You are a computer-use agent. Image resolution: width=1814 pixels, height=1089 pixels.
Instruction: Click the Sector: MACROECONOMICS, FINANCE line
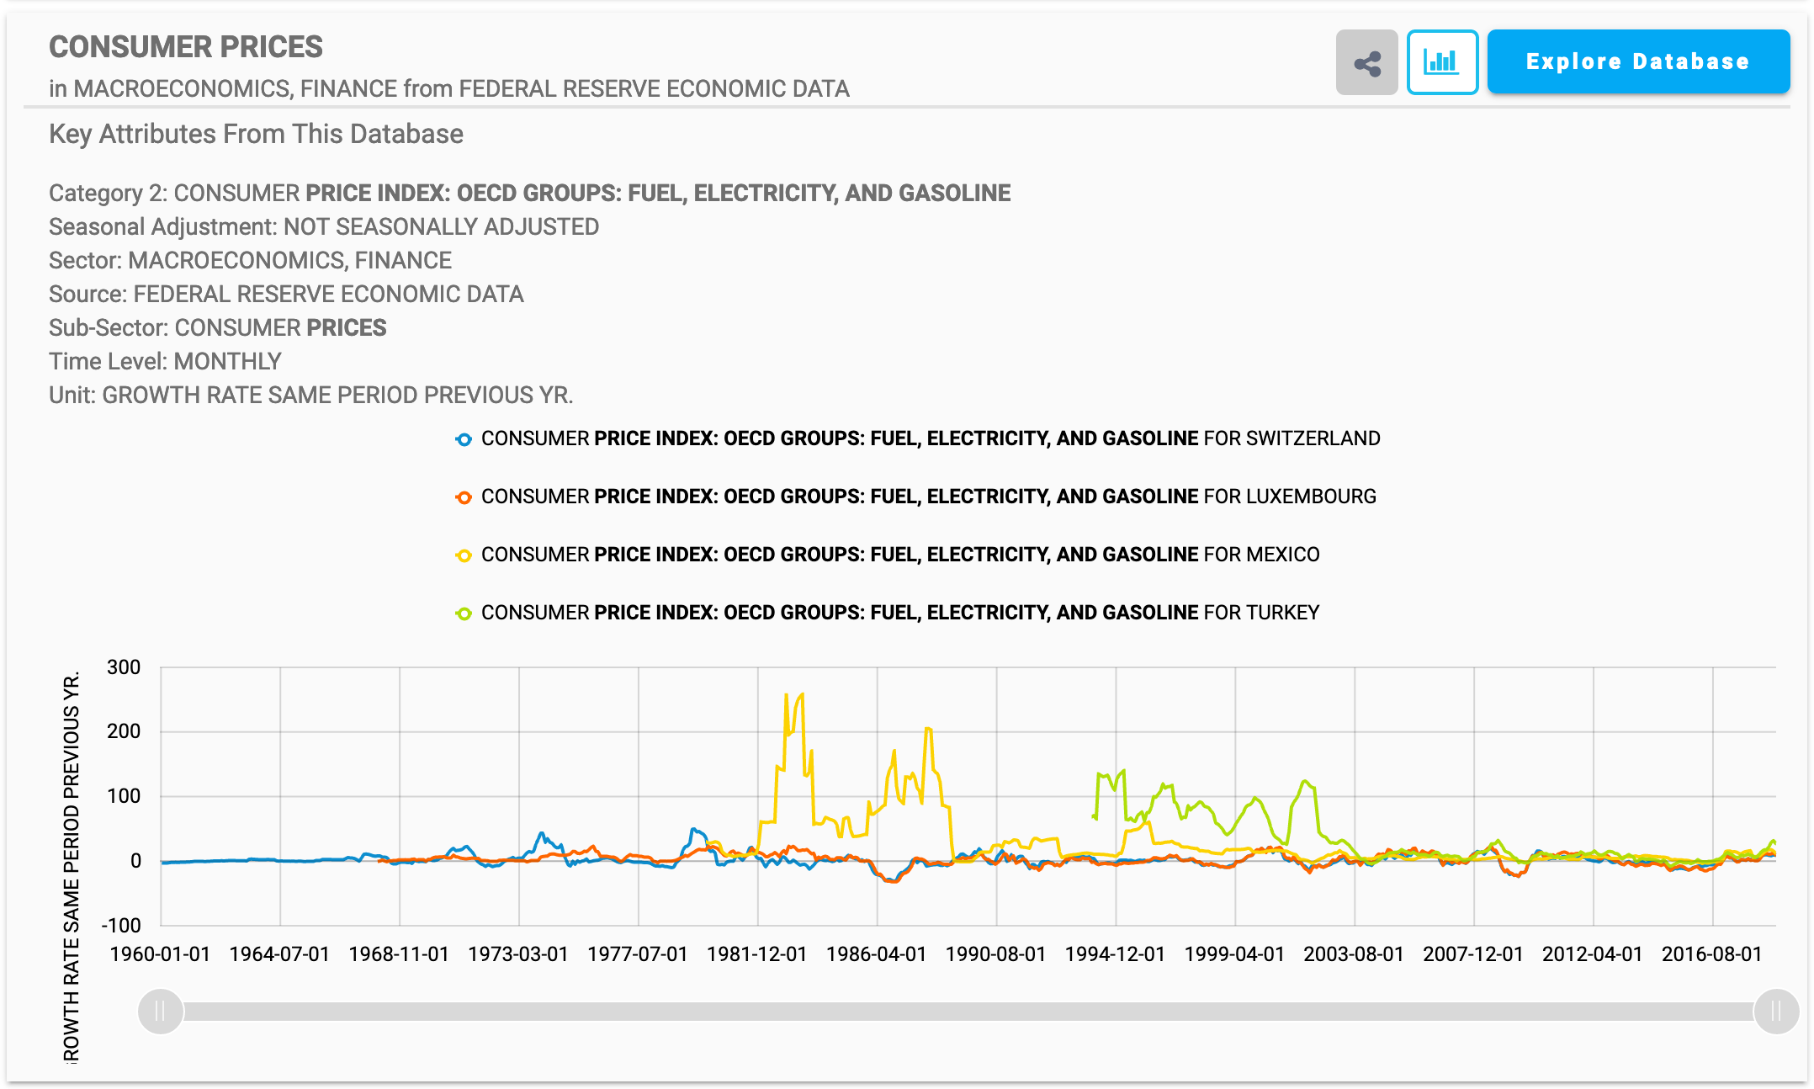tap(250, 260)
